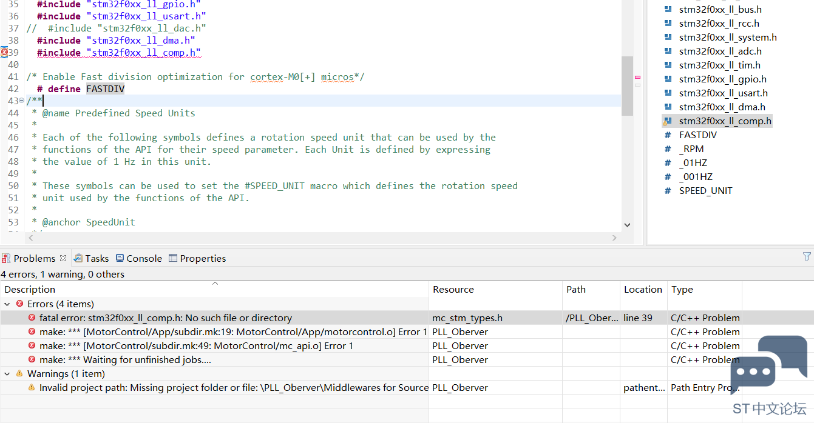Viewport: 814px width, 423px height.
Task: Click the '# define FASTDIV' code line
Action: tap(81, 89)
